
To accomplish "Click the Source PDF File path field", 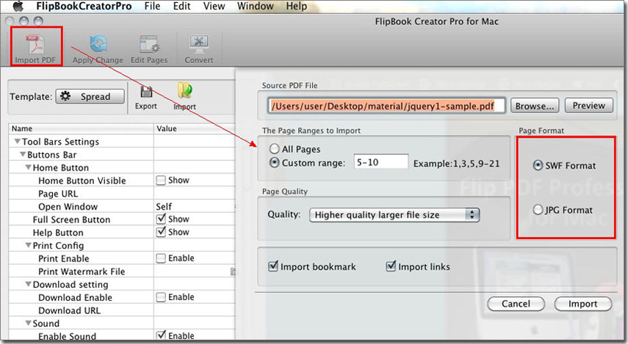I will coord(386,106).
